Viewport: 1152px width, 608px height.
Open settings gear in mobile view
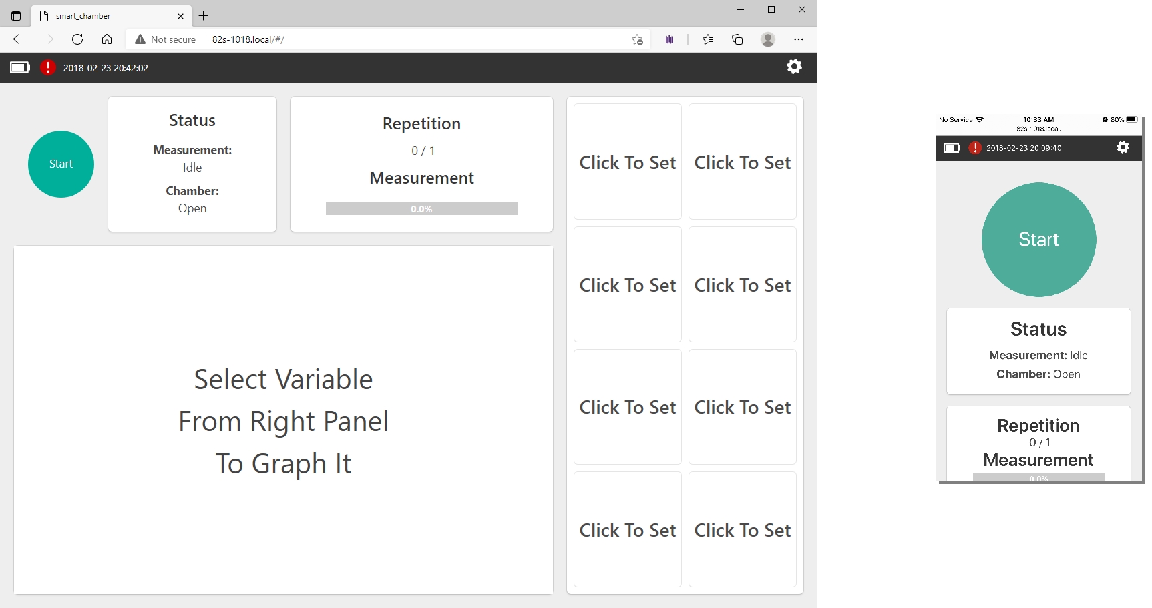click(1123, 147)
